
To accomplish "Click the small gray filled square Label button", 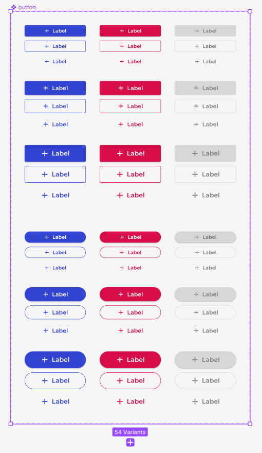I will [x=205, y=31].
